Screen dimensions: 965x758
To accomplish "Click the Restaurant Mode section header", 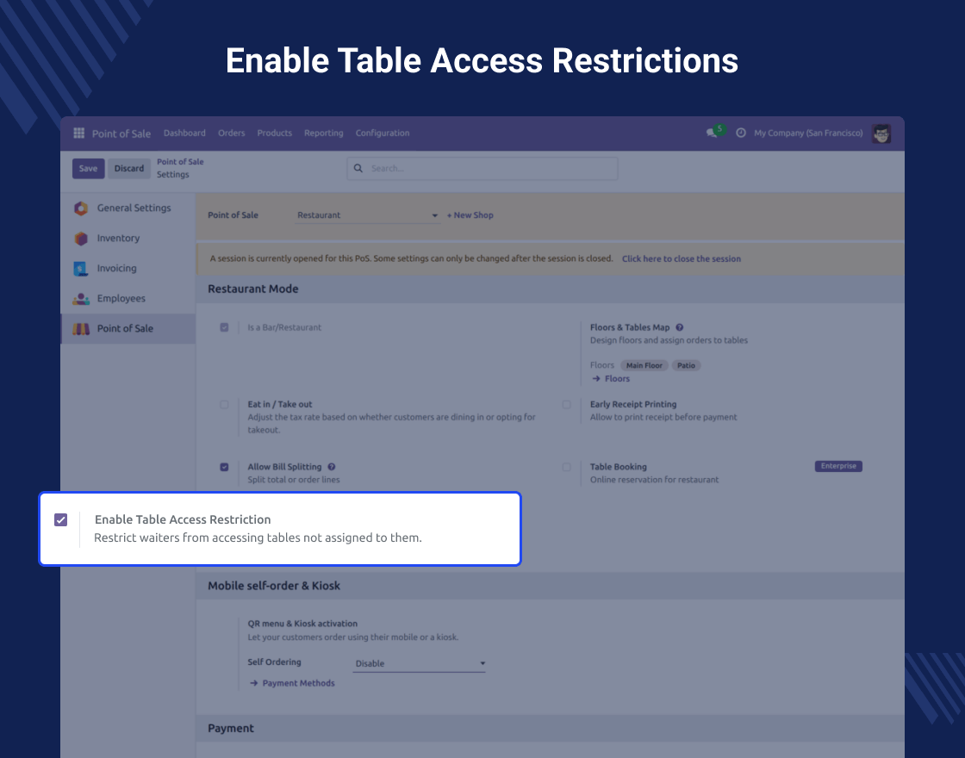I will pyautogui.click(x=253, y=289).
